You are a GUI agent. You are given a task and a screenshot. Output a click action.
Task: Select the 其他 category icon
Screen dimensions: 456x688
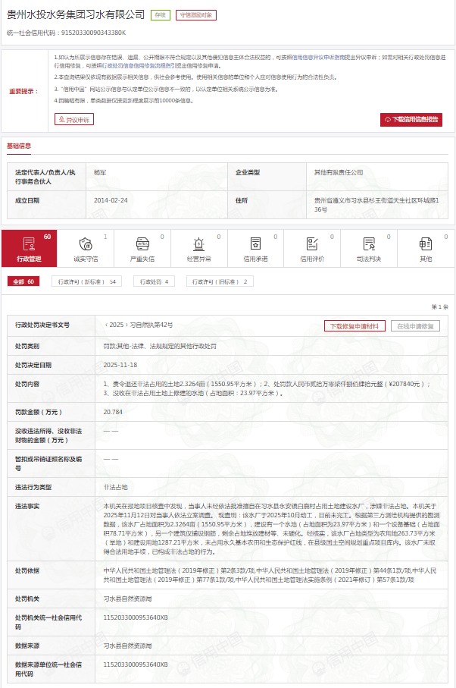[426, 243]
